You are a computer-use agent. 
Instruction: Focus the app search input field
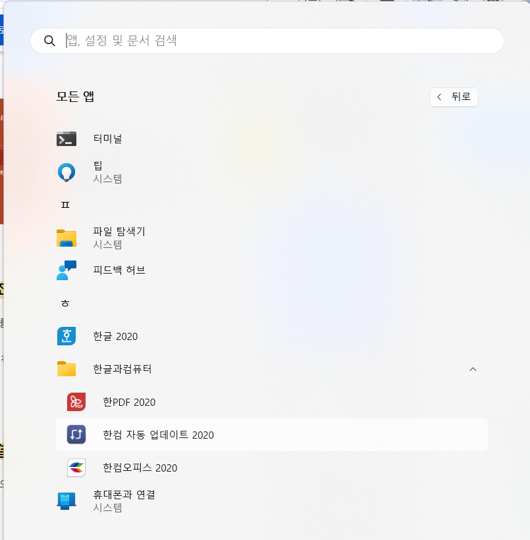[x=267, y=41]
